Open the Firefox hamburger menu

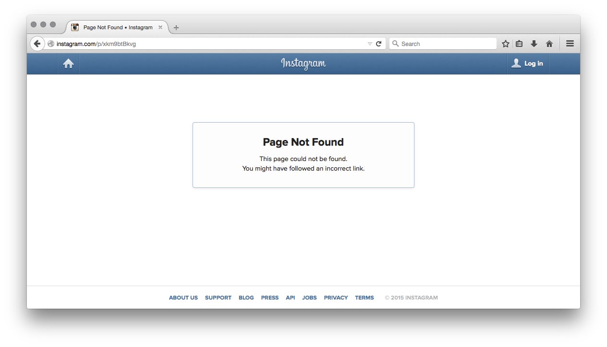(x=570, y=44)
